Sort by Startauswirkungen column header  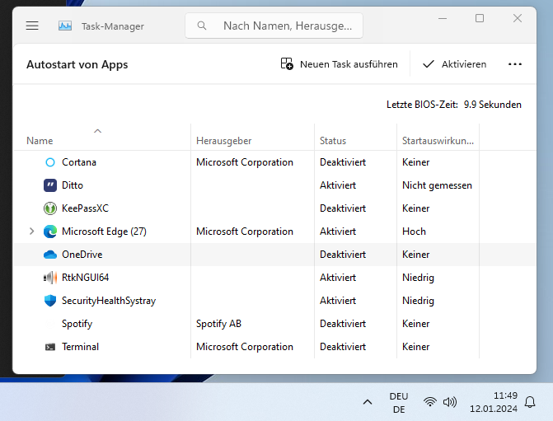pos(438,141)
